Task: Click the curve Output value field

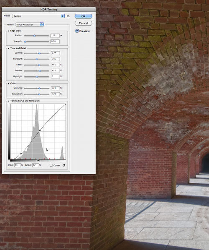Action: (36, 165)
